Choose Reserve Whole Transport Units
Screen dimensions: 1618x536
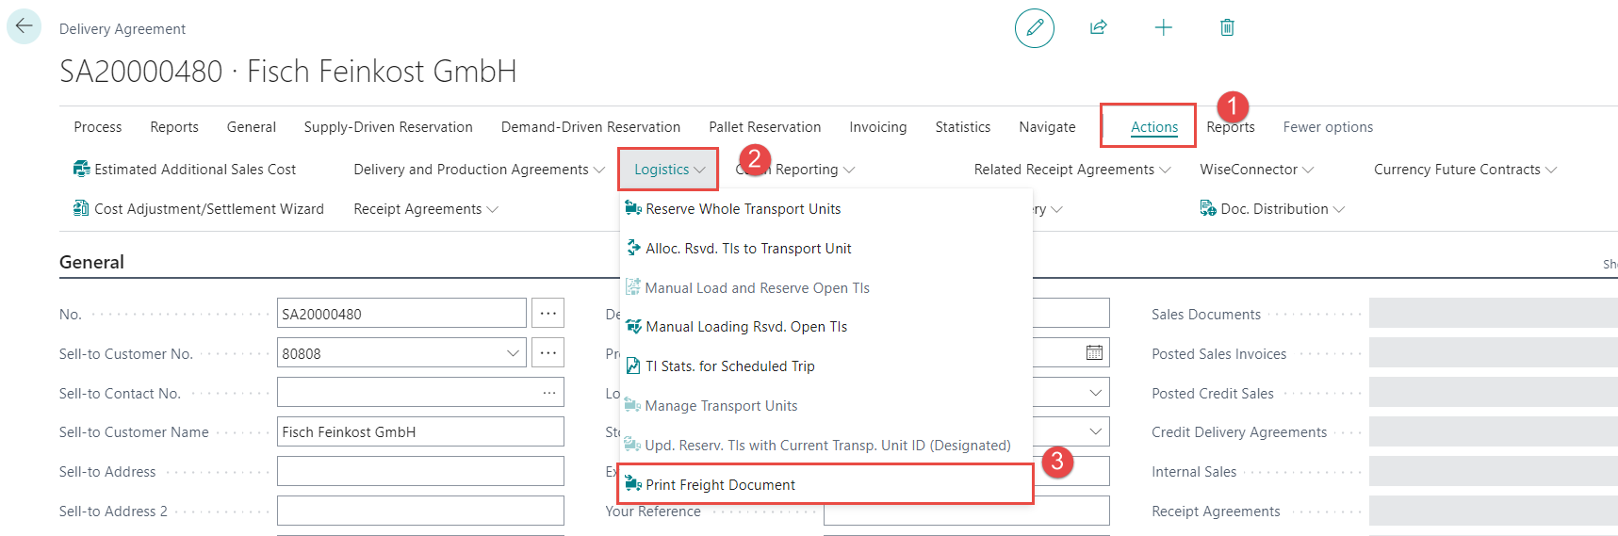tap(743, 209)
